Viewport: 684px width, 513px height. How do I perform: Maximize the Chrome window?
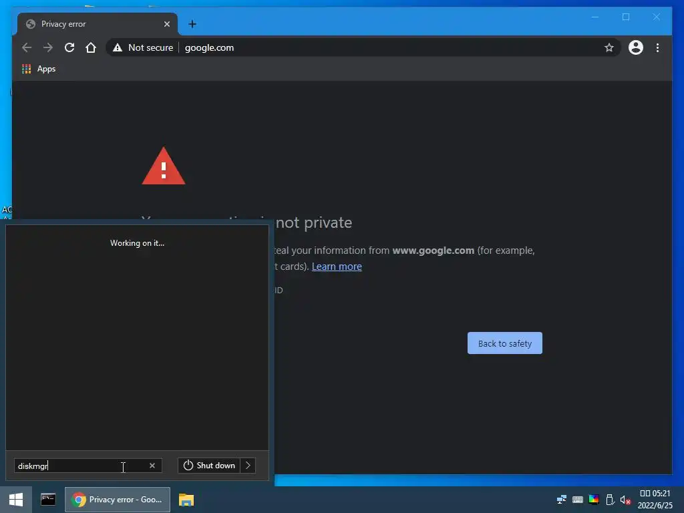click(626, 17)
